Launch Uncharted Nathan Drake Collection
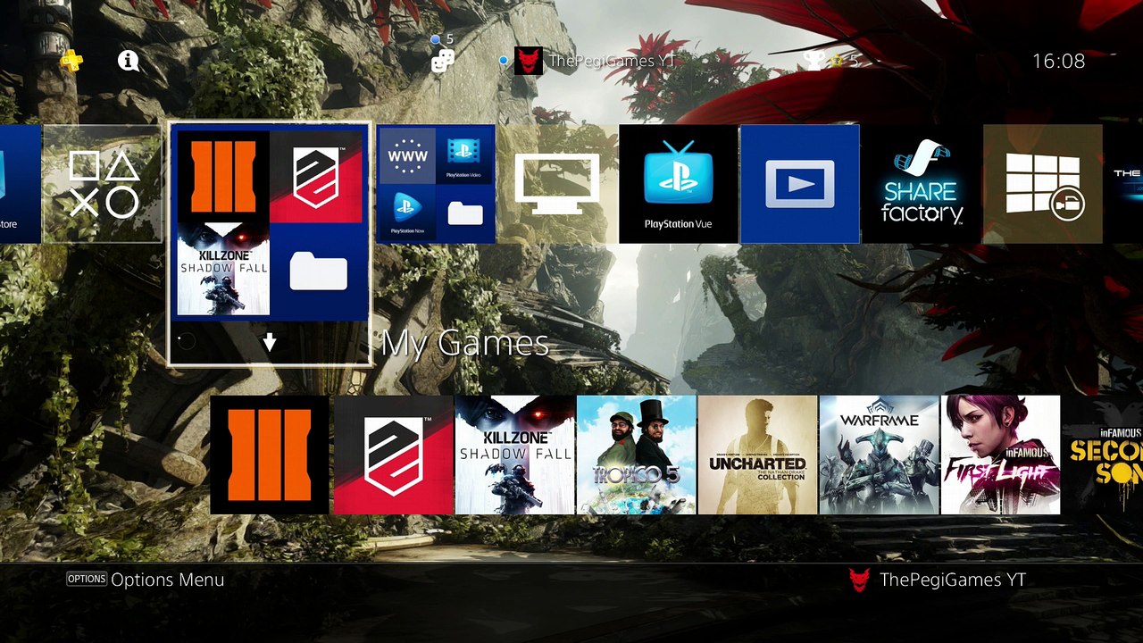The image size is (1143, 643). click(757, 455)
